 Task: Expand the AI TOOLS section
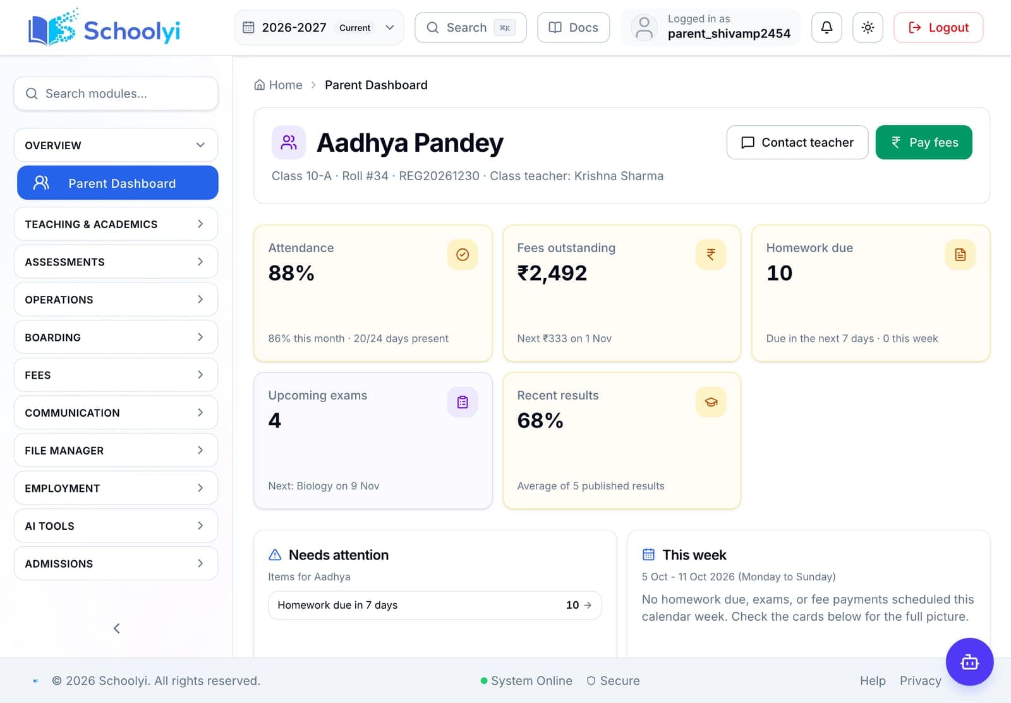pos(116,526)
